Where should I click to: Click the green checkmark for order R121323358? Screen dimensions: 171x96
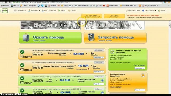click(22, 65)
